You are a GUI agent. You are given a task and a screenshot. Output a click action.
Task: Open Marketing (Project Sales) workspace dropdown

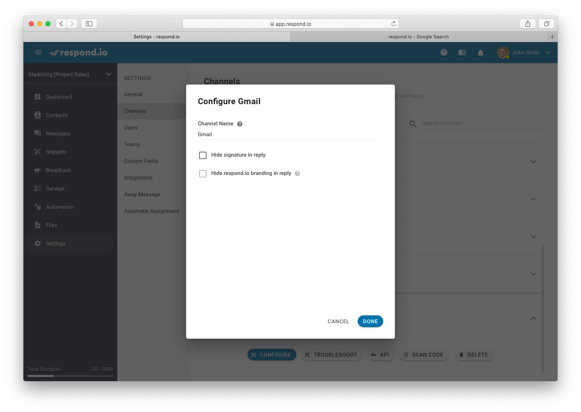click(x=70, y=74)
